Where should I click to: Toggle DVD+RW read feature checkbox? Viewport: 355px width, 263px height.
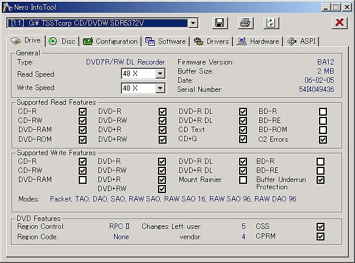[162, 139]
